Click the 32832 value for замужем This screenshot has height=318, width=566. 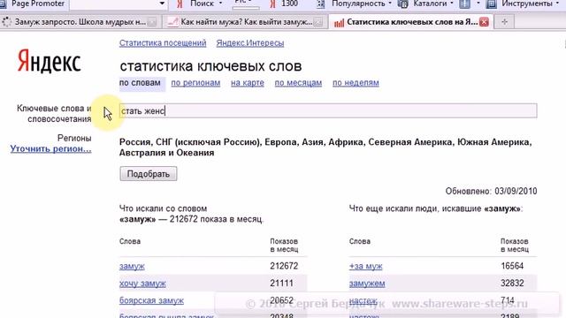click(512, 284)
